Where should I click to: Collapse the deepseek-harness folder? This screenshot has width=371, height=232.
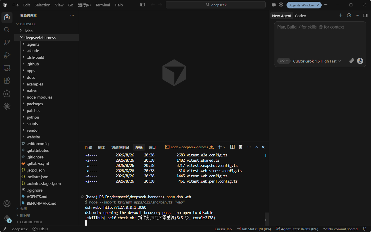46,38
